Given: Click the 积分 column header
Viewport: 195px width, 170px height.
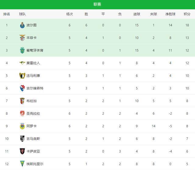Looking at the screenshot, I should [187, 14].
